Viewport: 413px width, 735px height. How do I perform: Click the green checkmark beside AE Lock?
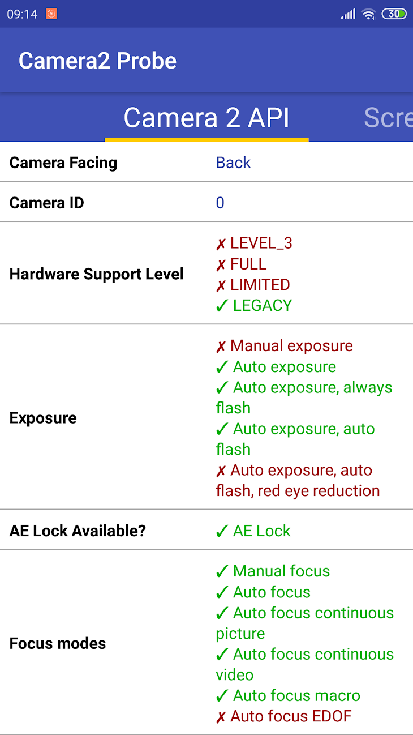click(222, 531)
